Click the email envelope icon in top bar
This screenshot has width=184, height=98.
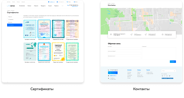pos(57,2)
